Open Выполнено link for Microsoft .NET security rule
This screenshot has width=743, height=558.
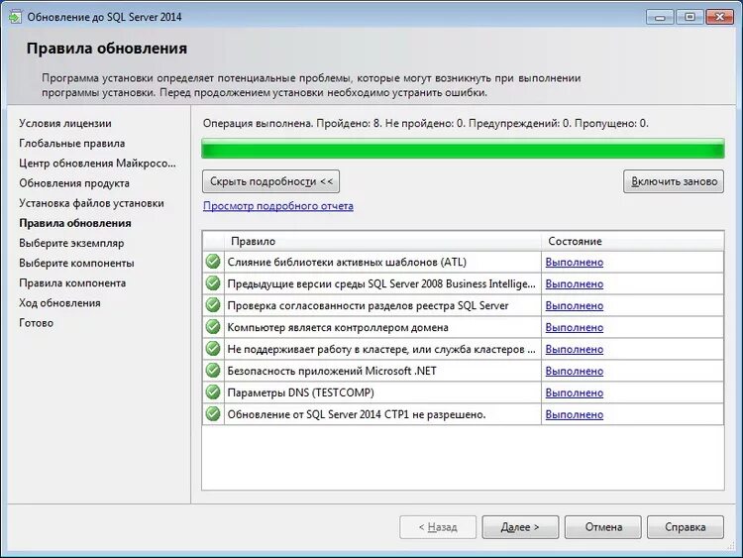tap(575, 372)
